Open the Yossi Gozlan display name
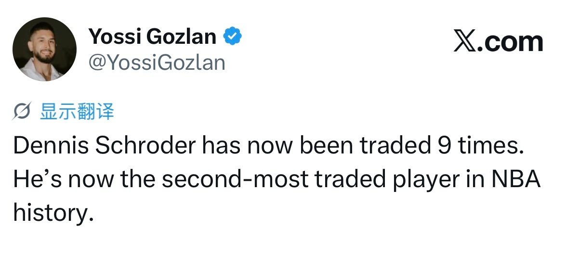 [152, 37]
